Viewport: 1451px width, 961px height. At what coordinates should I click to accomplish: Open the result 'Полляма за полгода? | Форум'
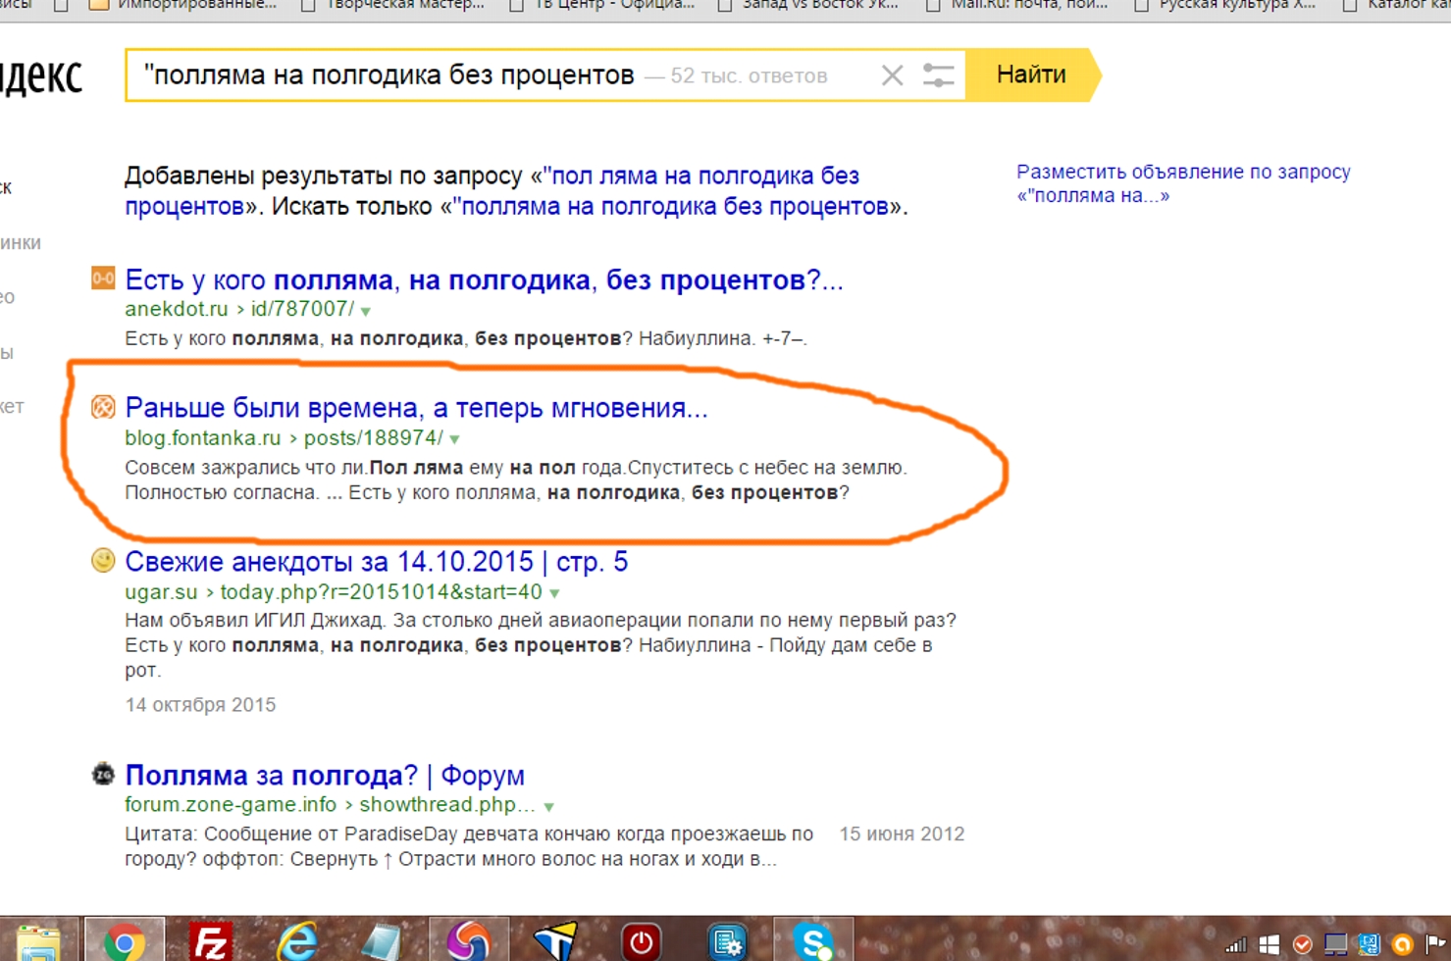tap(325, 775)
